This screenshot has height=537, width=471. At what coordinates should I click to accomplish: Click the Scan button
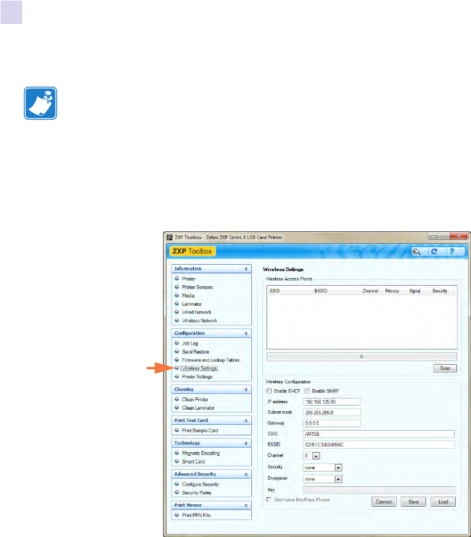pos(445,369)
